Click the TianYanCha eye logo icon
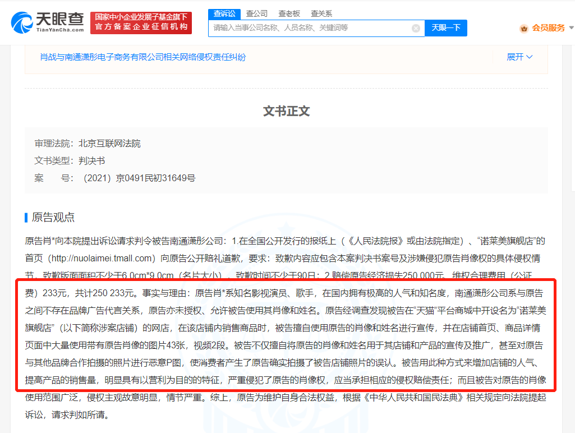Image resolution: width=575 pixels, height=433 pixels. pyautogui.click(x=21, y=22)
